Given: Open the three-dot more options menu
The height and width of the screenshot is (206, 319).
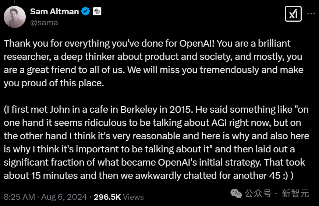Looking at the screenshot, I should point(311,14).
